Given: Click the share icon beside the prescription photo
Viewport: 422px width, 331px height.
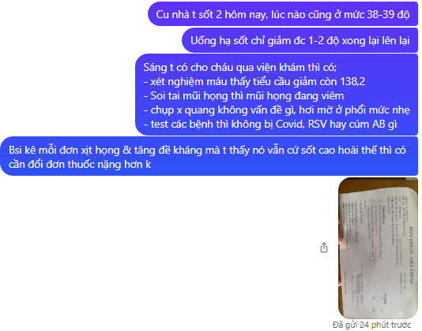Looking at the screenshot, I should coord(324,247).
